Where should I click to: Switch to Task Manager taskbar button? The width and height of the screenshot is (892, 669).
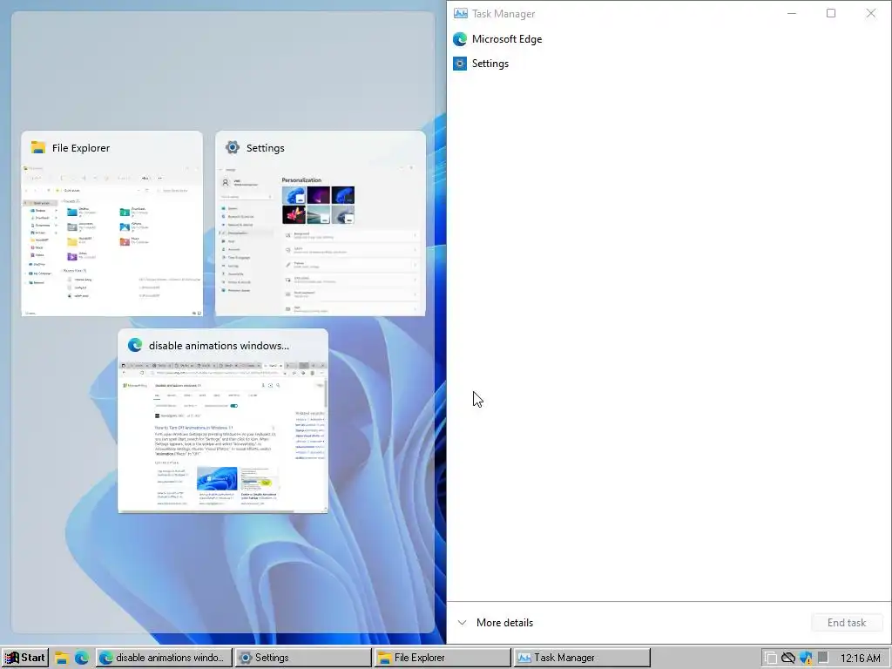click(x=581, y=658)
